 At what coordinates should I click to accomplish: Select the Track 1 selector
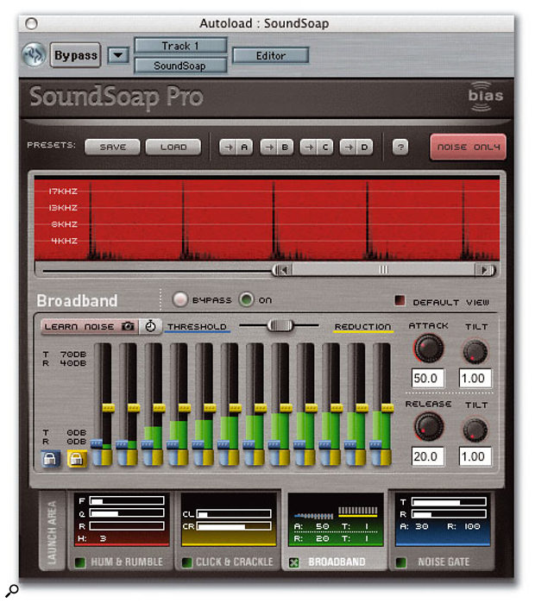(180, 46)
